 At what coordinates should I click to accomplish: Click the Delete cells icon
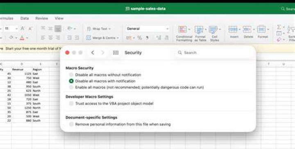point(247,29)
